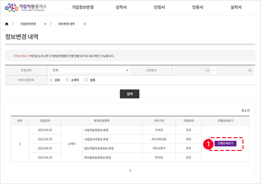The width and height of the screenshot is (261, 184).
Task: Click the 진행상세보기 purple button
Action: [225, 143]
